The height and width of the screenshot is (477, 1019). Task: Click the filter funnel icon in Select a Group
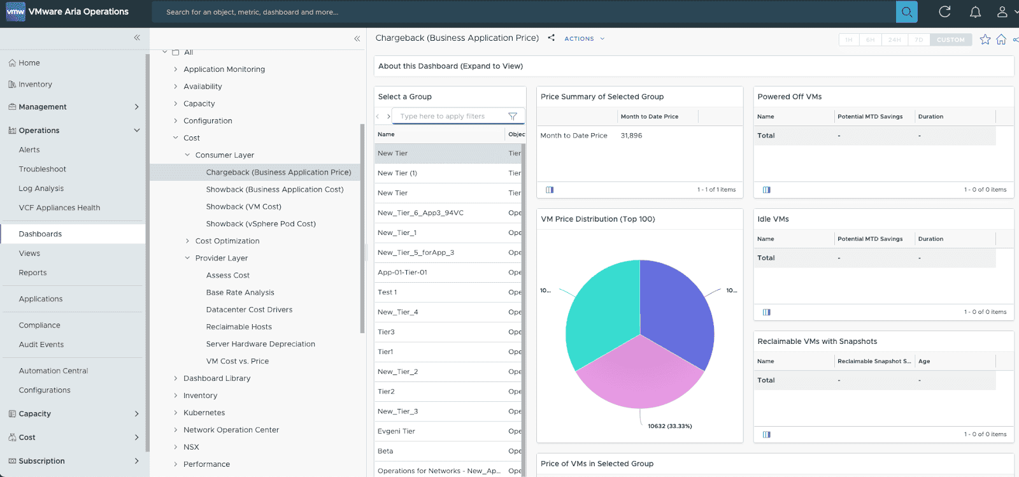click(x=512, y=117)
